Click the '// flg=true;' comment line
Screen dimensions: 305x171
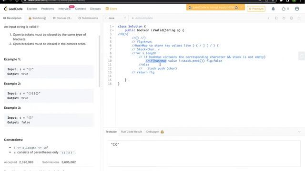coord(142,42)
